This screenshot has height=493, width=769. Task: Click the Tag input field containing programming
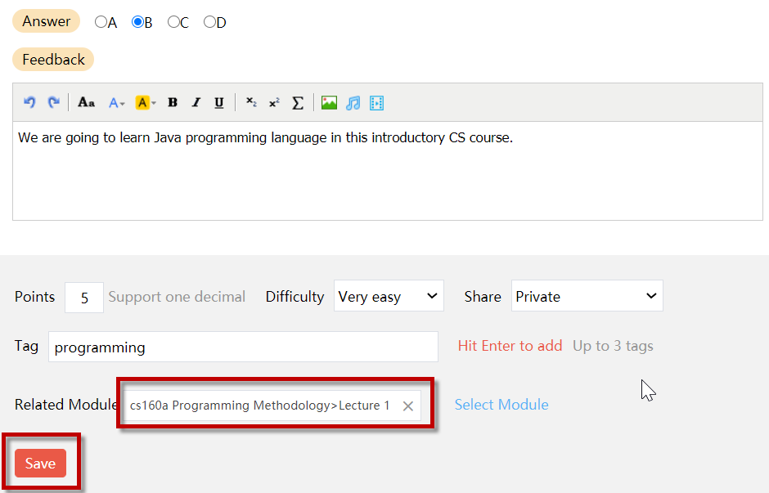pos(243,347)
